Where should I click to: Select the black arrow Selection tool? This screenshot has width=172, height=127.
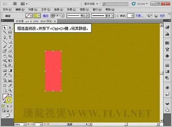coord(4,27)
